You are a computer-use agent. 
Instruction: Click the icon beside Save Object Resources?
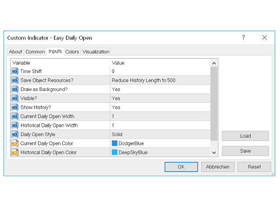click(14, 80)
